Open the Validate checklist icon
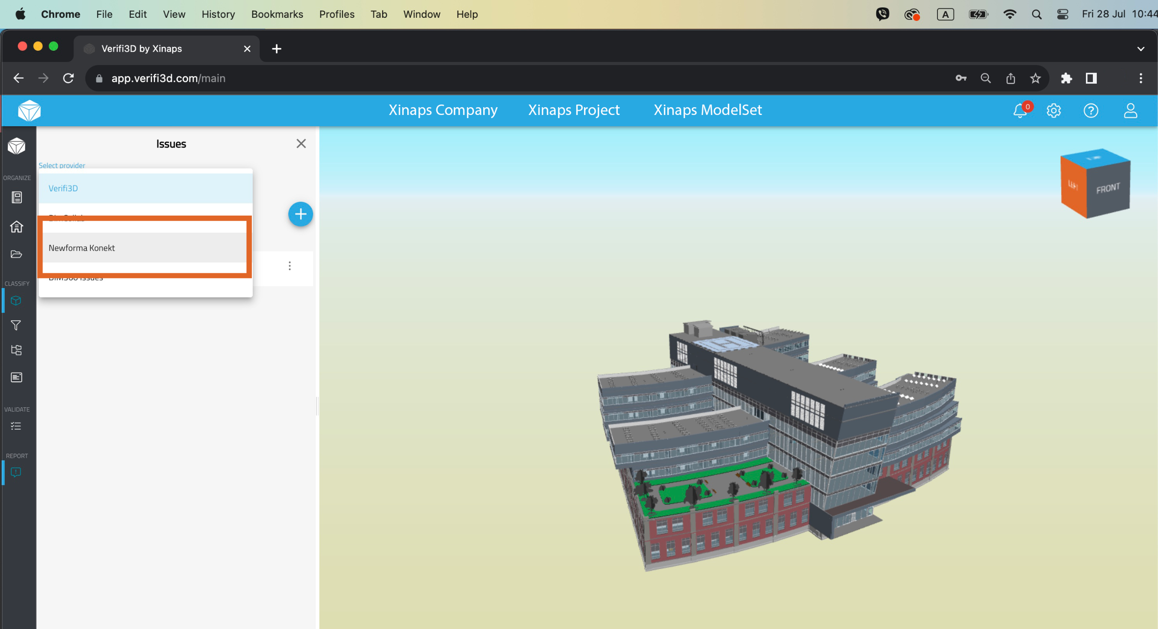1158x629 pixels. coord(16,426)
